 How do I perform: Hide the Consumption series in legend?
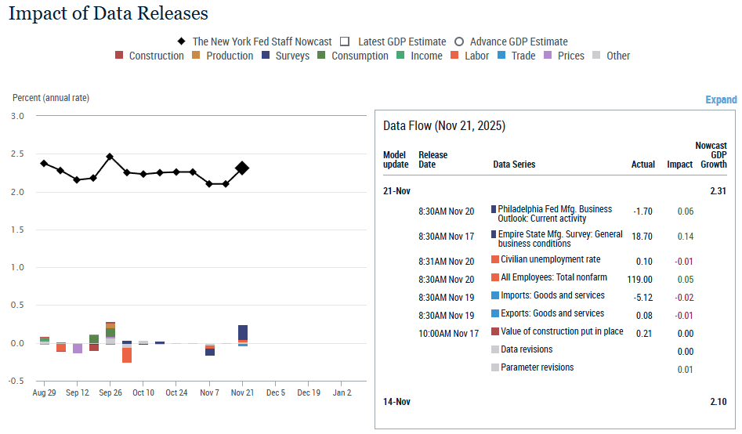click(x=322, y=56)
